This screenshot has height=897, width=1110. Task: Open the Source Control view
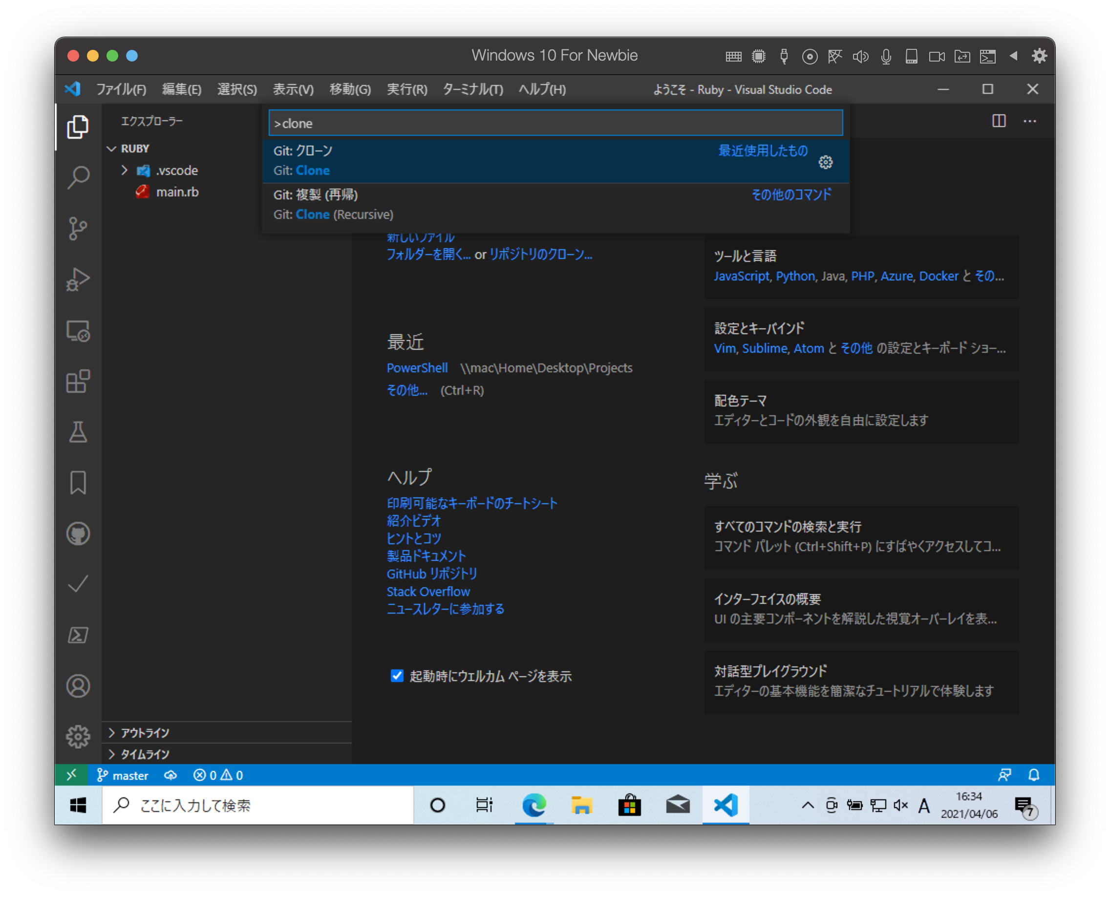tap(79, 229)
